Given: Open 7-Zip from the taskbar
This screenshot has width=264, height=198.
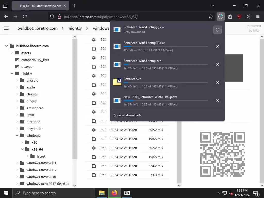Looking at the screenshot, I should (x=127, y=193).
